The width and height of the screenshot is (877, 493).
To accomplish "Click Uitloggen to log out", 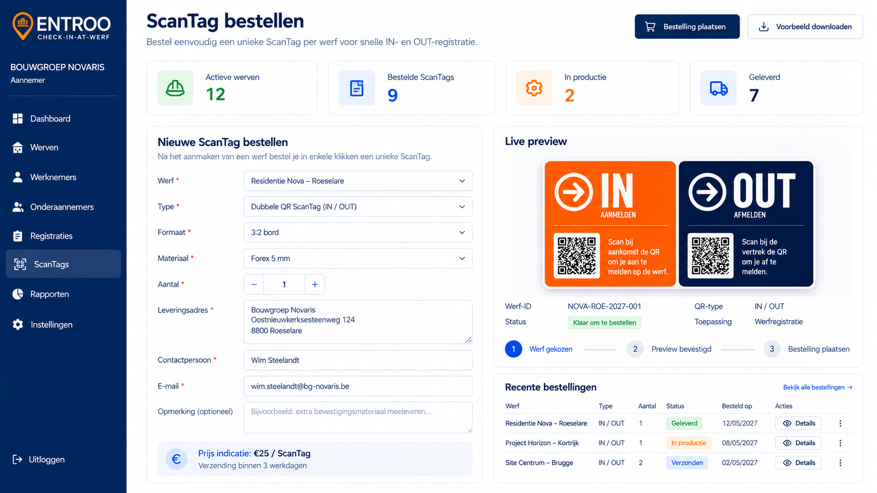I will [39, 459].
